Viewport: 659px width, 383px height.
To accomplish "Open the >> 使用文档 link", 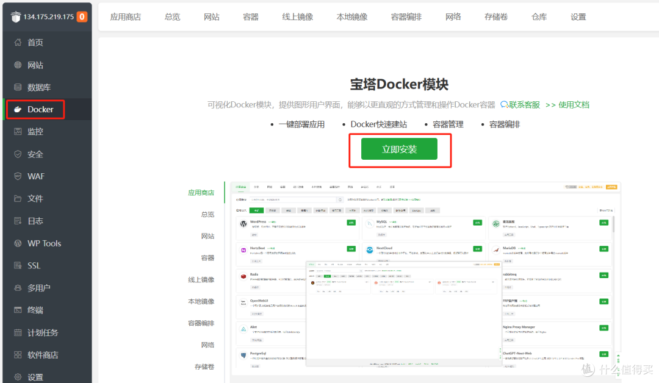I will click(x=567, y=104).
